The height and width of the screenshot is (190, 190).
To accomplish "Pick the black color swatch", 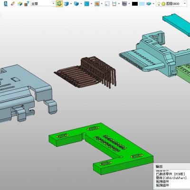I will pos(135,3).
